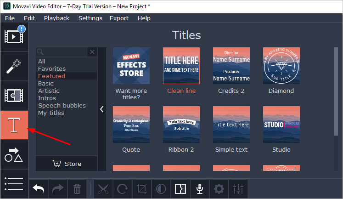
Task: Select the Featured category
Action: coord(66,76)
